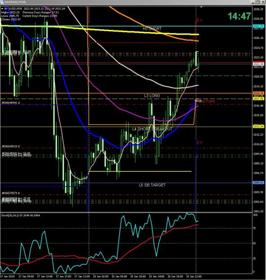This screenshot has width=266, height=280.
Task: Click the cyan 2027.79 price tag
Action: point(258,26)
